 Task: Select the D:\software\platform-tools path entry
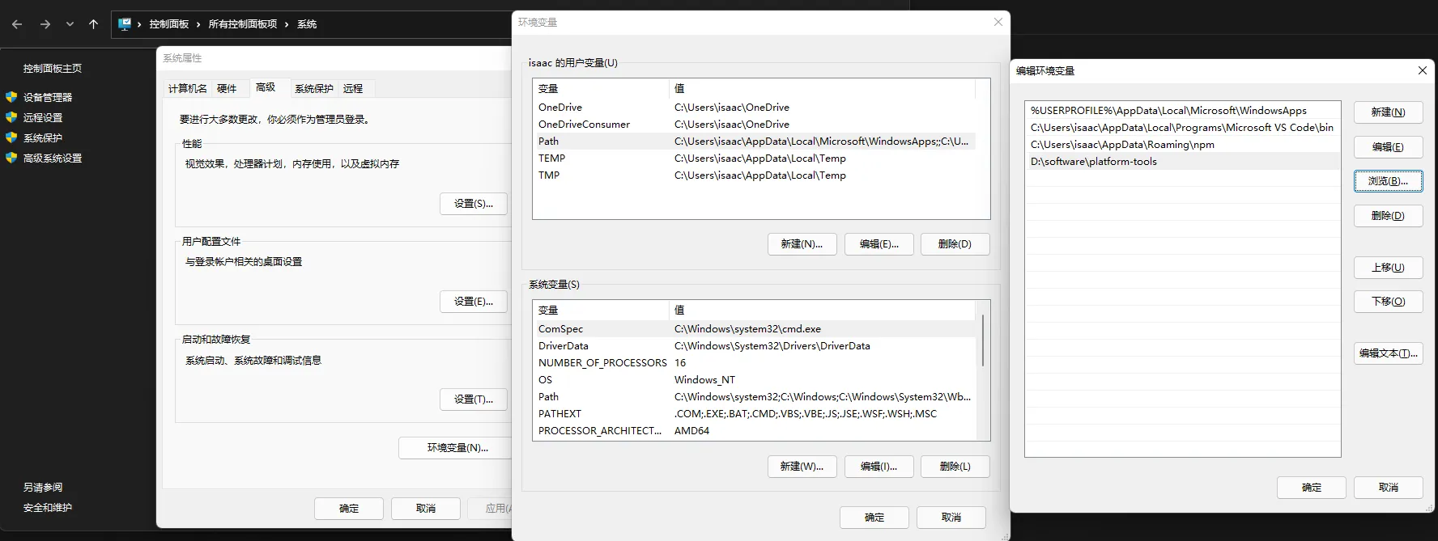point(1093,162)
